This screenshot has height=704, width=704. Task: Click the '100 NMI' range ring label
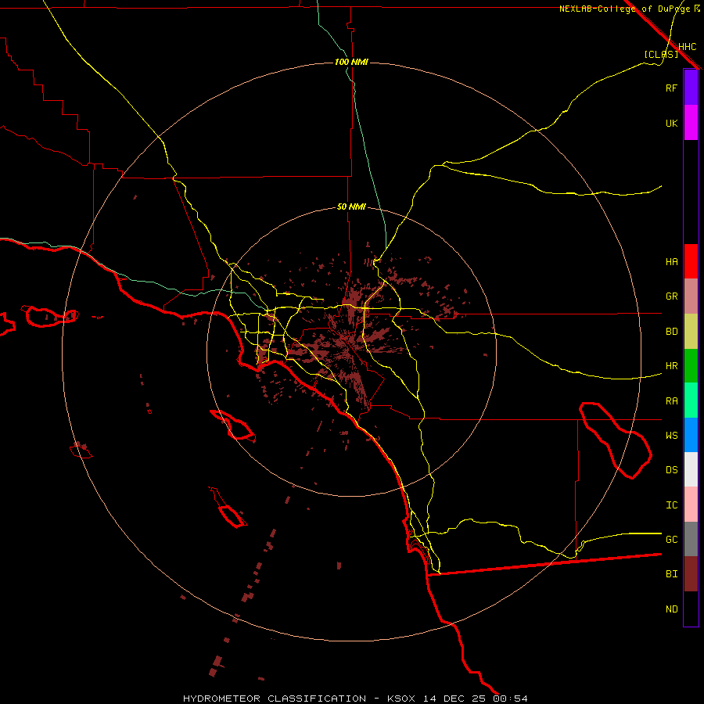pyautogui.click(x=351, y=62)
